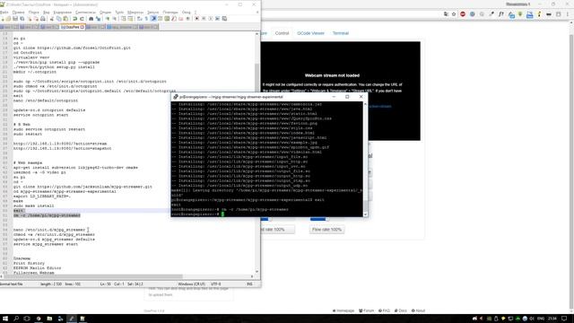Click the New file icon in Notepad++ toolbar
The width and height of the screenshot is (574, 323).
[x=2, y=19]
